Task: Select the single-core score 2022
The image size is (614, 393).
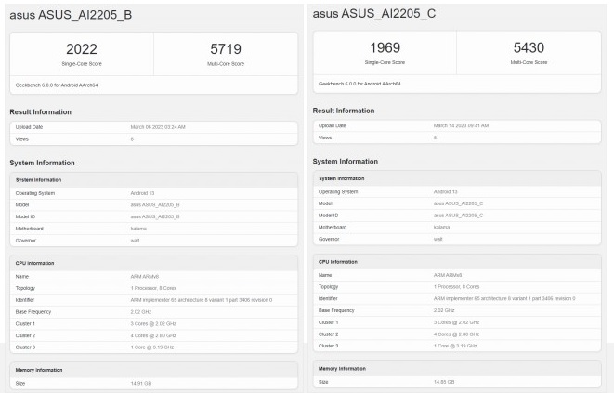Action: [82, 49]
